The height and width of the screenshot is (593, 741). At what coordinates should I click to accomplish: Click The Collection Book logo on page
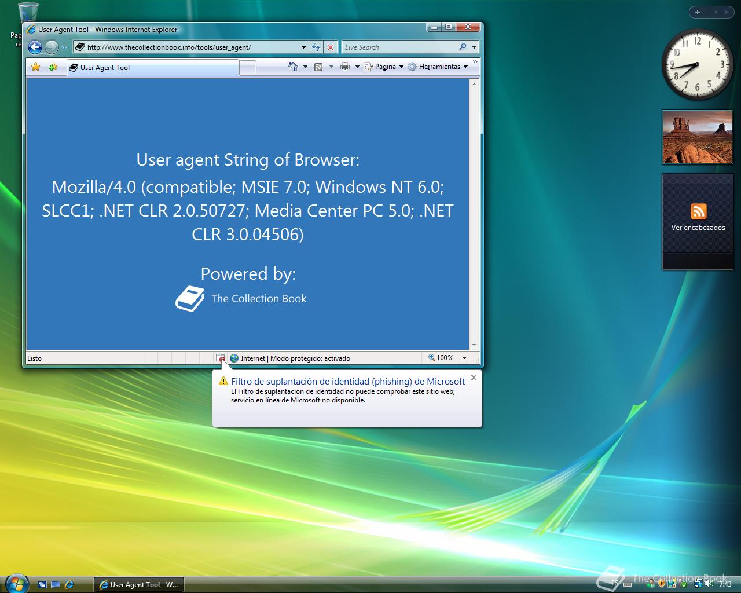(x=190, y=299)
